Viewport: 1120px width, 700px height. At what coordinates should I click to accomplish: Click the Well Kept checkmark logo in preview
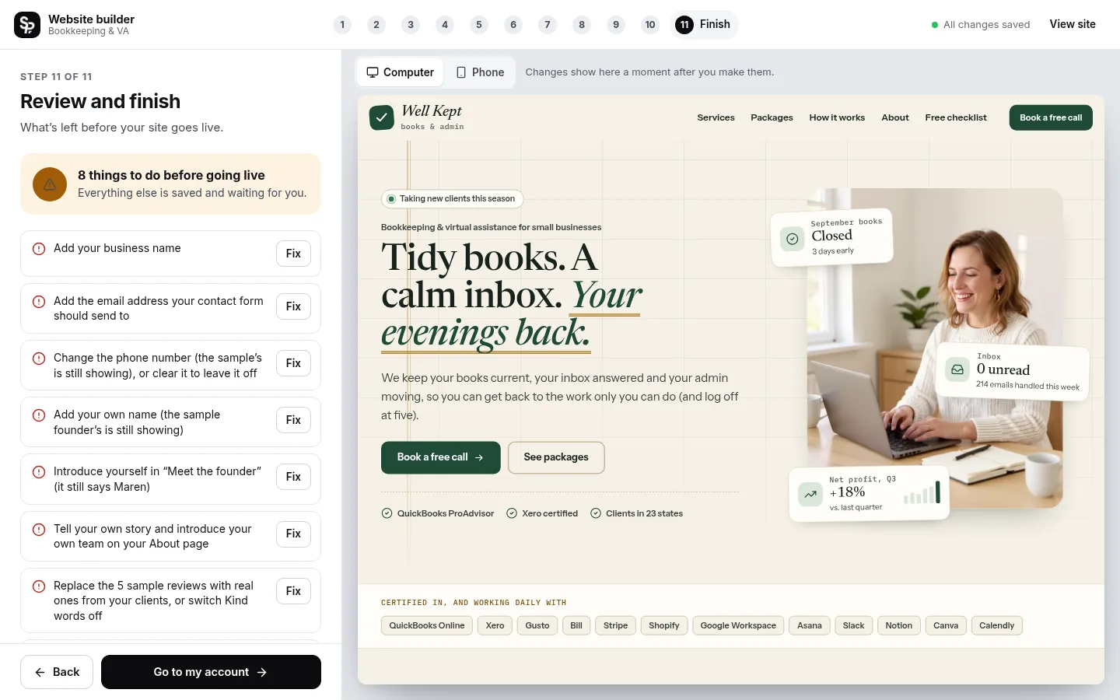click(382, 117)
